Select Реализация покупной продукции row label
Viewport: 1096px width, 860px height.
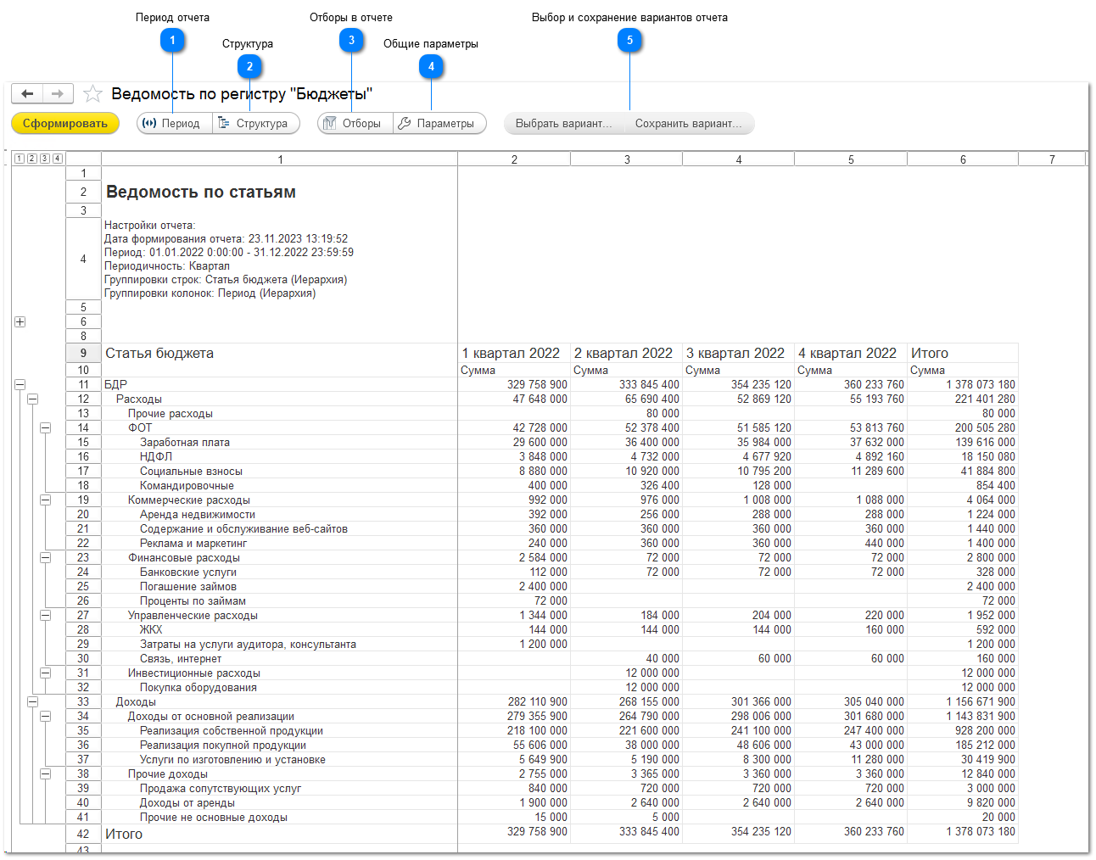pyautogui.click(x=223, y=745)
